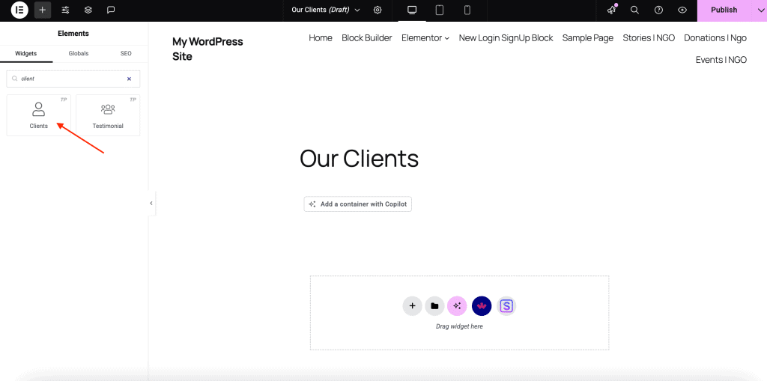The width and height of the screenshot is (767, 381).
Task: Collapse the Elements side panel
Action: 151,203
